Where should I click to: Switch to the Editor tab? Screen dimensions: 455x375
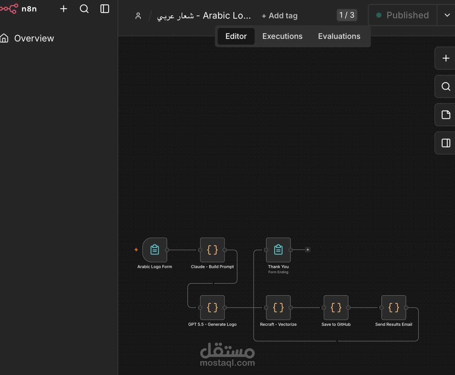point(236,36)
